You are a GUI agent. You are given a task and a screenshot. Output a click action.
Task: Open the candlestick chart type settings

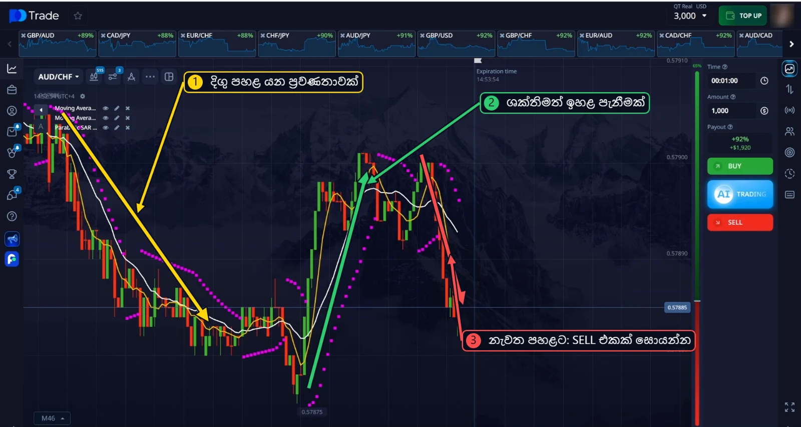coord(94,77)
